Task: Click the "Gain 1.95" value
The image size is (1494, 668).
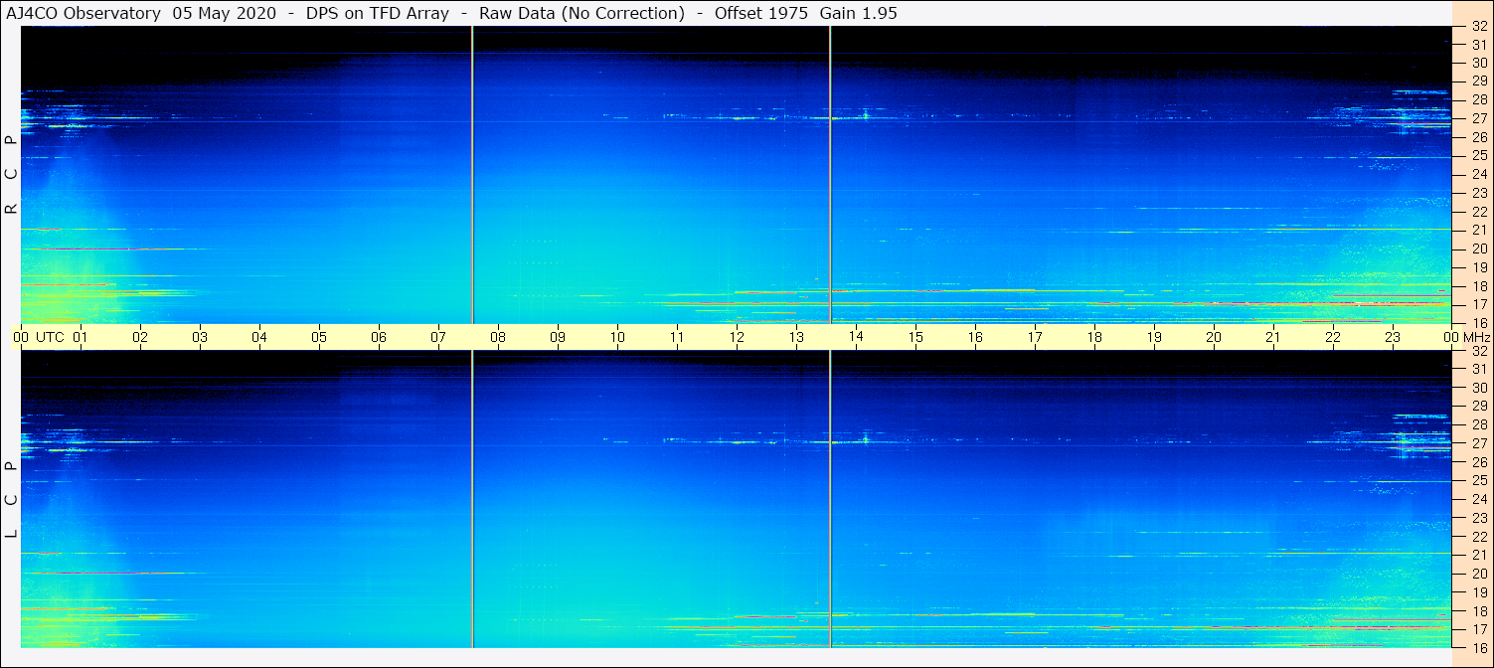Action: (860, 13)
